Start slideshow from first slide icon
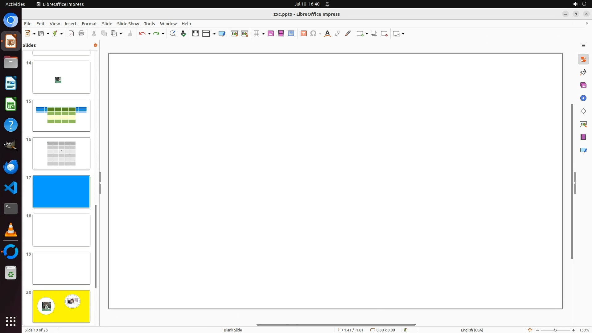This screenshot has height=333, width=592. coord(234,34)
